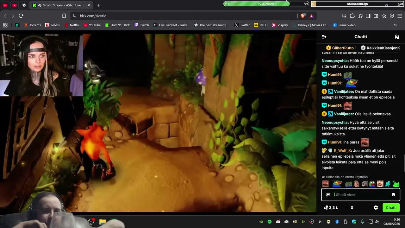Open the Viaplay bookmark

click(x=280, y=25)
